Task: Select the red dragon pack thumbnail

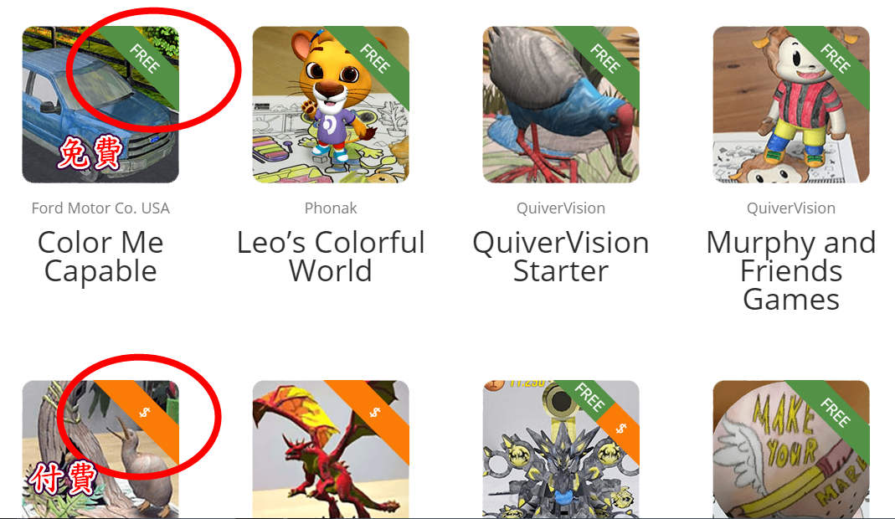Action: (x=331, y=450)
